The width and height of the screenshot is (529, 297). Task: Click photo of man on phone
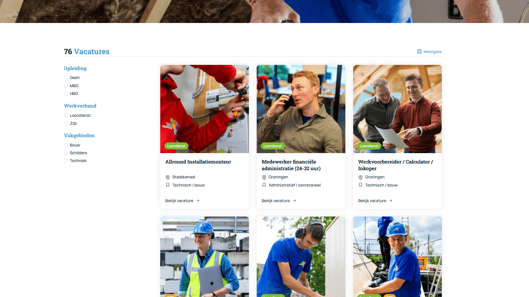pyautogui.click(x=301, y=109)
